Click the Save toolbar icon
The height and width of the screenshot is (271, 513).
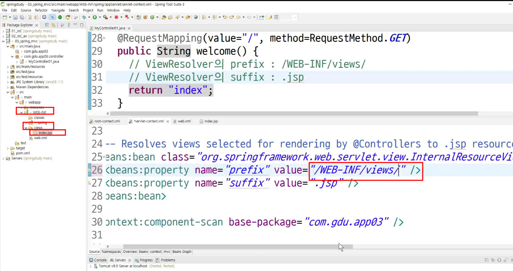coord(15,17)
